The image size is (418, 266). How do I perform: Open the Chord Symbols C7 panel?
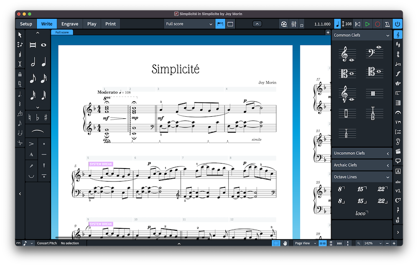tap(398, 200)
